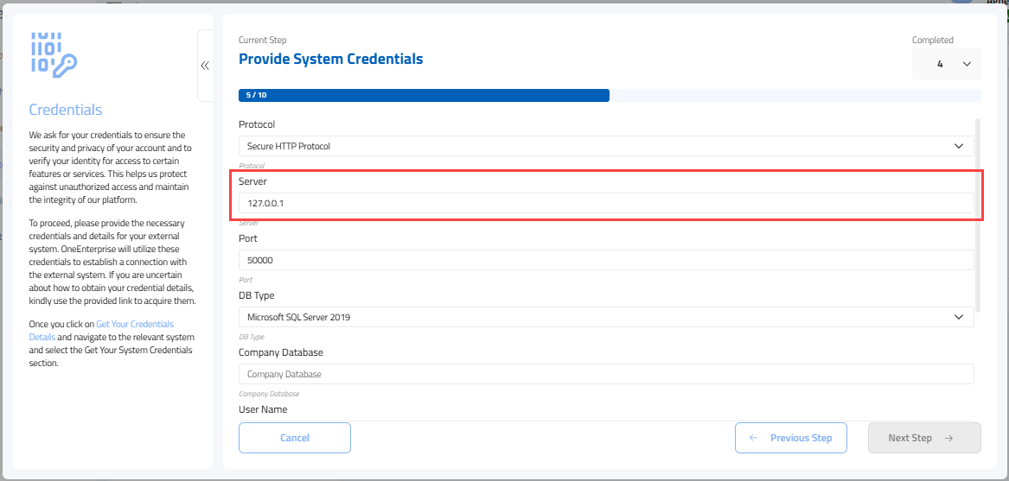
Task: Click the right arrow icon in Next Step
Action: [x=948, y=438]
